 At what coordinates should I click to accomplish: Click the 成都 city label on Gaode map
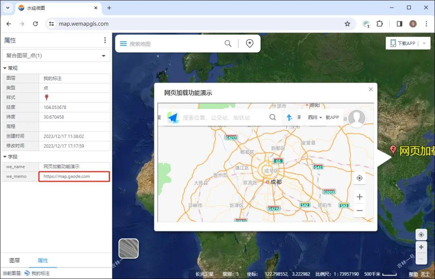click(x=276, y=182)
